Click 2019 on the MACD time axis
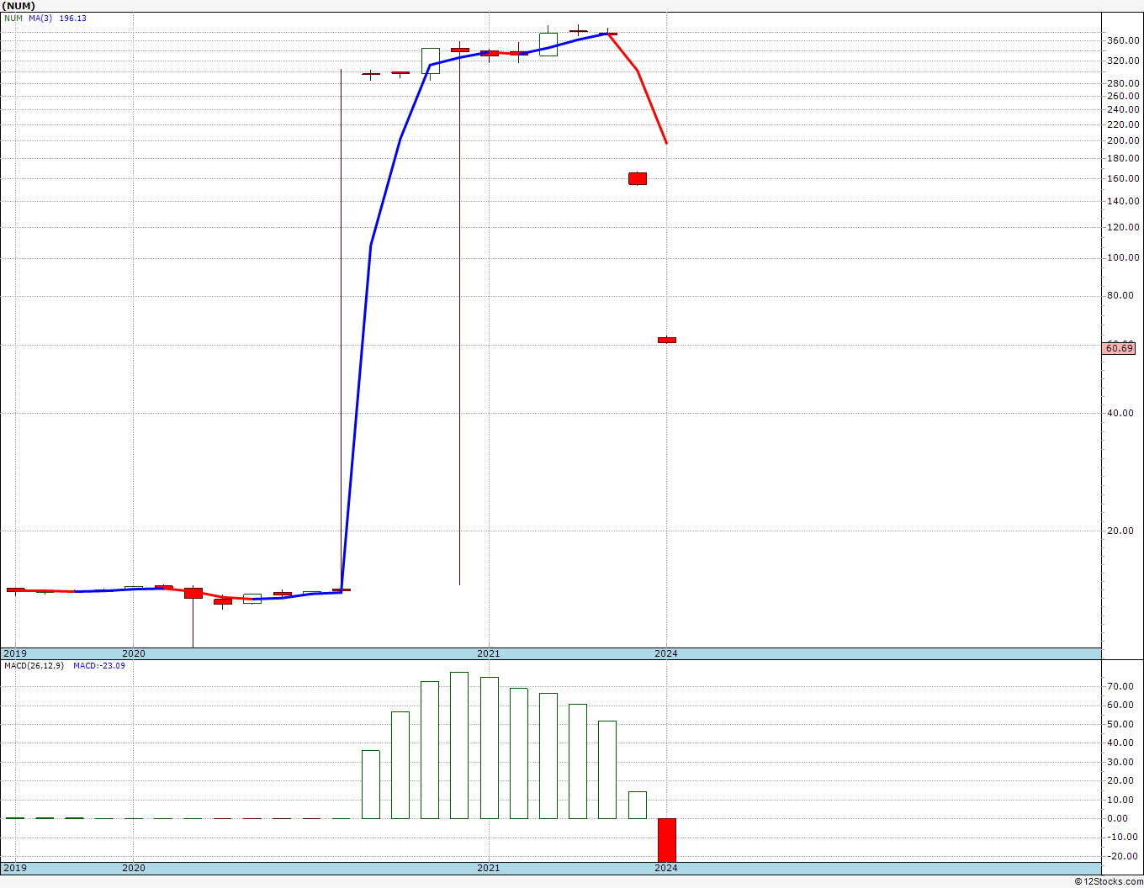Image resolution: width=1144 pixels, height=888 pixels. (x=15, y=868)
